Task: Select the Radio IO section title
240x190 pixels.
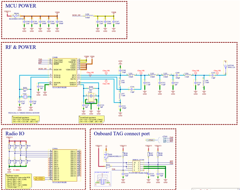Action: coord(15,134)
